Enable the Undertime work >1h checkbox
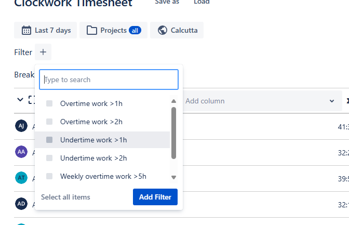 tap(49, 140)
